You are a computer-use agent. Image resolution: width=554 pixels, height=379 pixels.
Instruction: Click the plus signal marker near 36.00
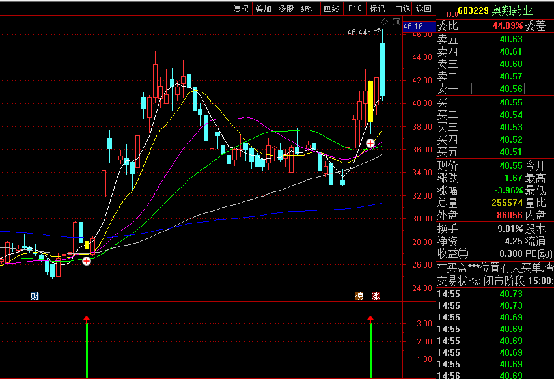click(370, 143)
